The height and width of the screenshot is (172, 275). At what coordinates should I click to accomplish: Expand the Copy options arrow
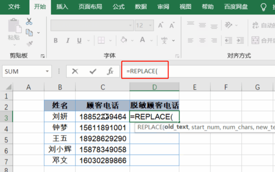tap(39, 33)
